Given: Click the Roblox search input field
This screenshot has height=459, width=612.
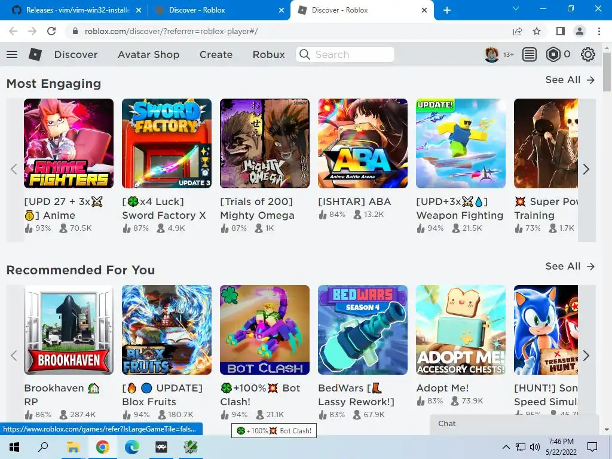Looking at the screenshot, I should (x=345, y=54).
